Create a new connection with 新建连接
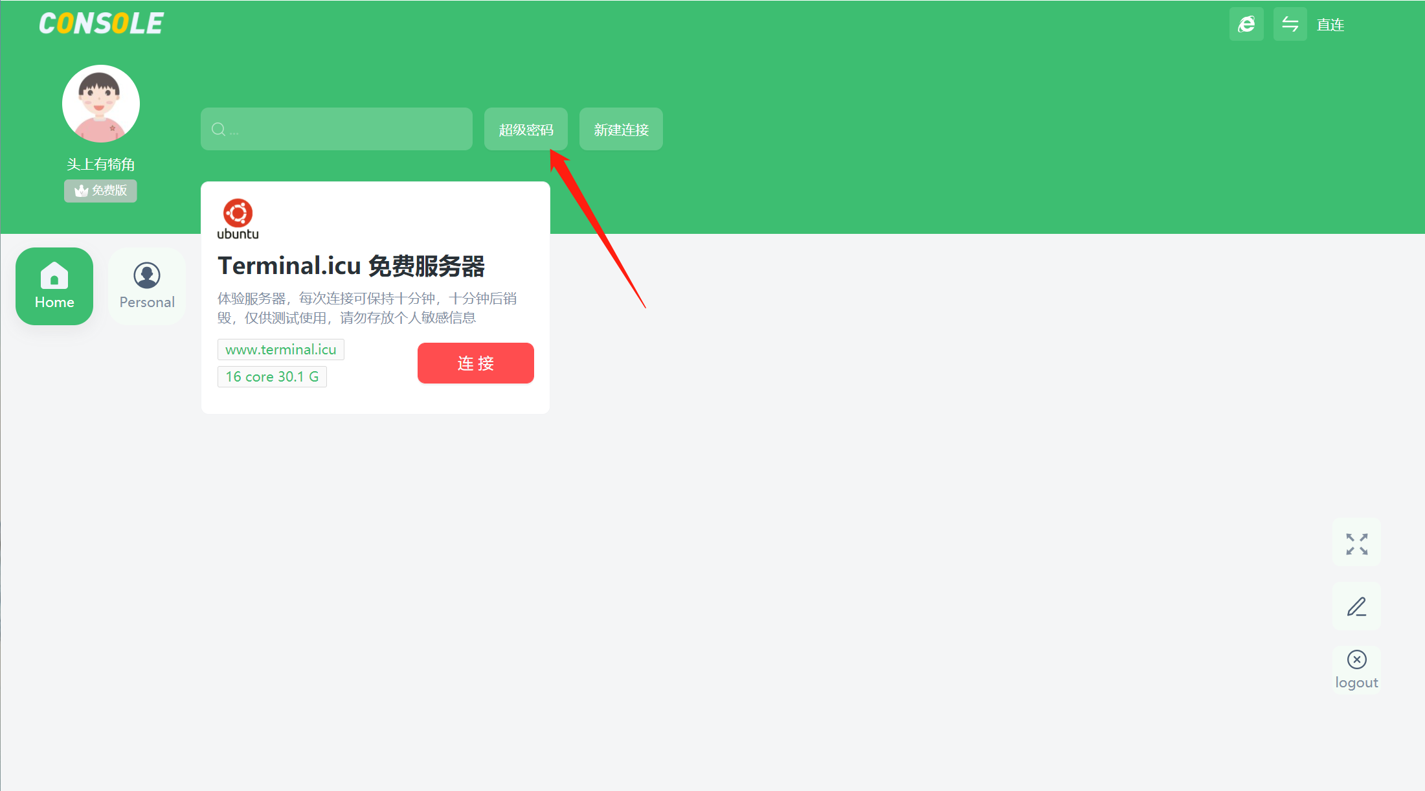This screenshot has height=791, width=1425. pyautogui.click(x=621, y=130)
